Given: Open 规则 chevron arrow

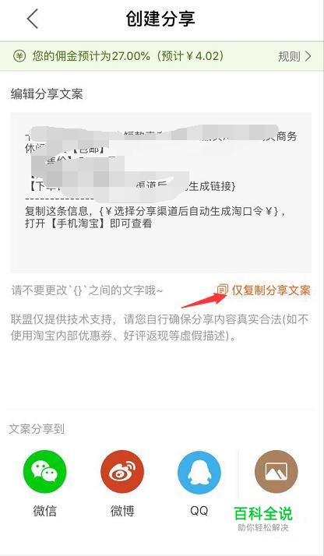Looking at the screenshot, I should pyautogui.click(x=308, y=56).
